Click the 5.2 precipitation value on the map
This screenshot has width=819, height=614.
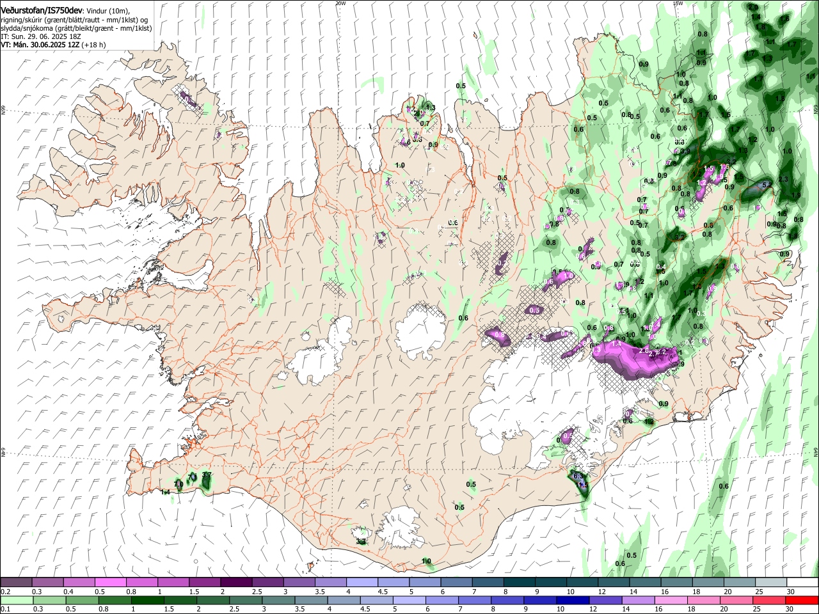click(767, 184)
